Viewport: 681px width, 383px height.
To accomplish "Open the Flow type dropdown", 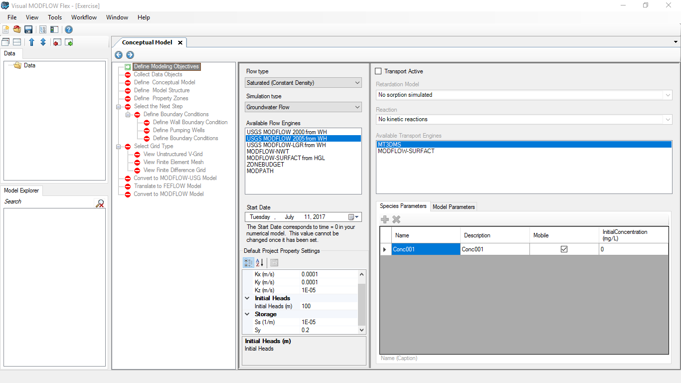I will [357, 82].
